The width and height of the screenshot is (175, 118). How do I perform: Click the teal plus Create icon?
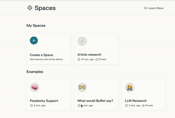(x=34, y=40)
